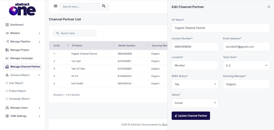This screenshot has width=274, height=130.
Task: Expand the CRM Settings submenu chevron
Action: pyautogui.click(x=40, y=116)
